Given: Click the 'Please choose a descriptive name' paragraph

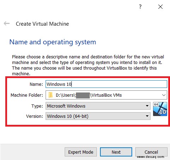Looking at the screenshot, I should pyautogui.click(x=88, y=65).
